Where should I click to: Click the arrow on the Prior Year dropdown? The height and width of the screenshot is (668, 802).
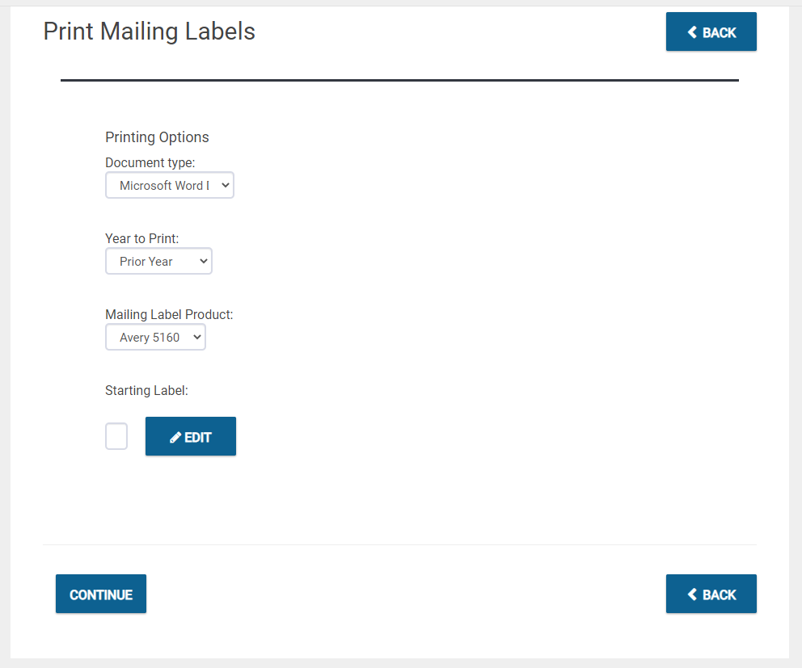pos(204,261)
